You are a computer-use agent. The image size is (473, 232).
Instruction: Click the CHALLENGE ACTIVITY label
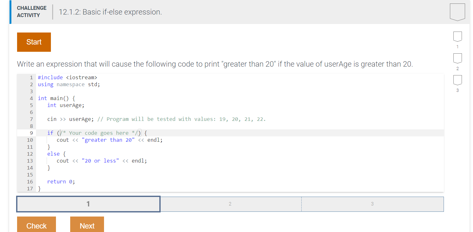32,11
